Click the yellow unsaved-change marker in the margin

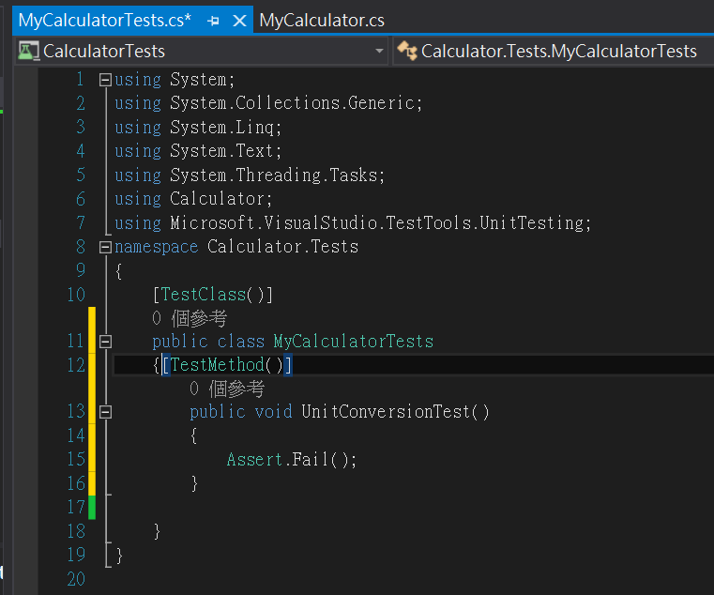(92, 402)
